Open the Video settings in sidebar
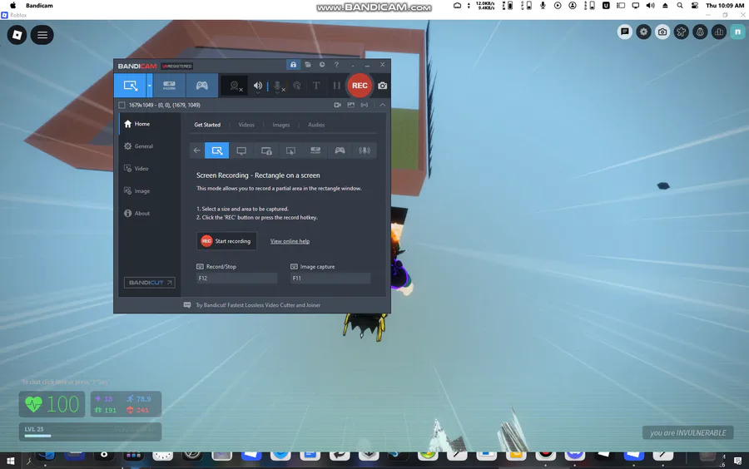 click(149, 169)
